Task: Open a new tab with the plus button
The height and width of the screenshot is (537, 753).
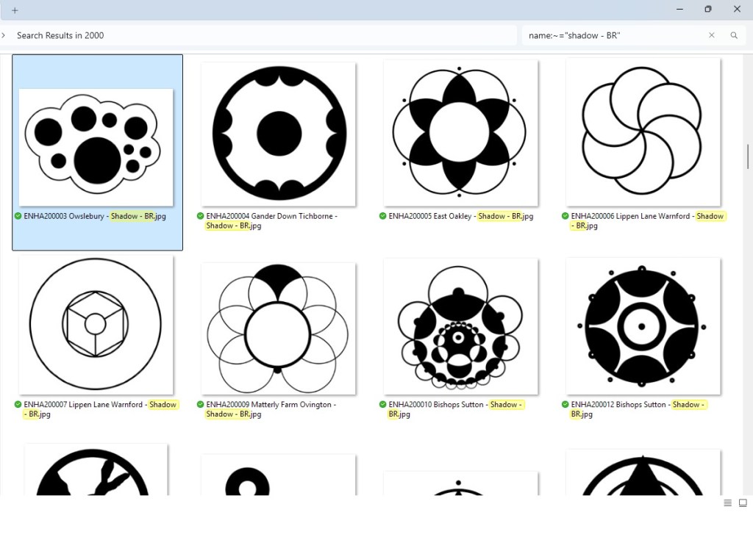Action: pyautogui.click(x=15, y=10)
